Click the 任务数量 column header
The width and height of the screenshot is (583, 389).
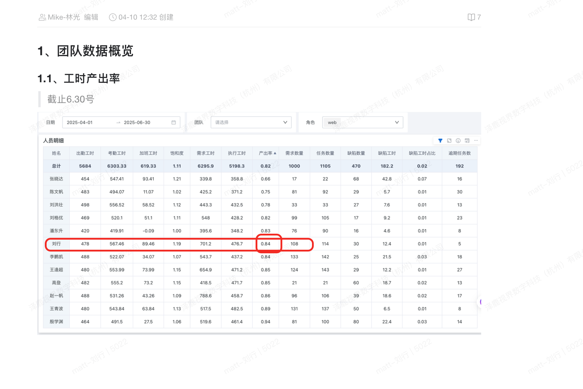325,153
